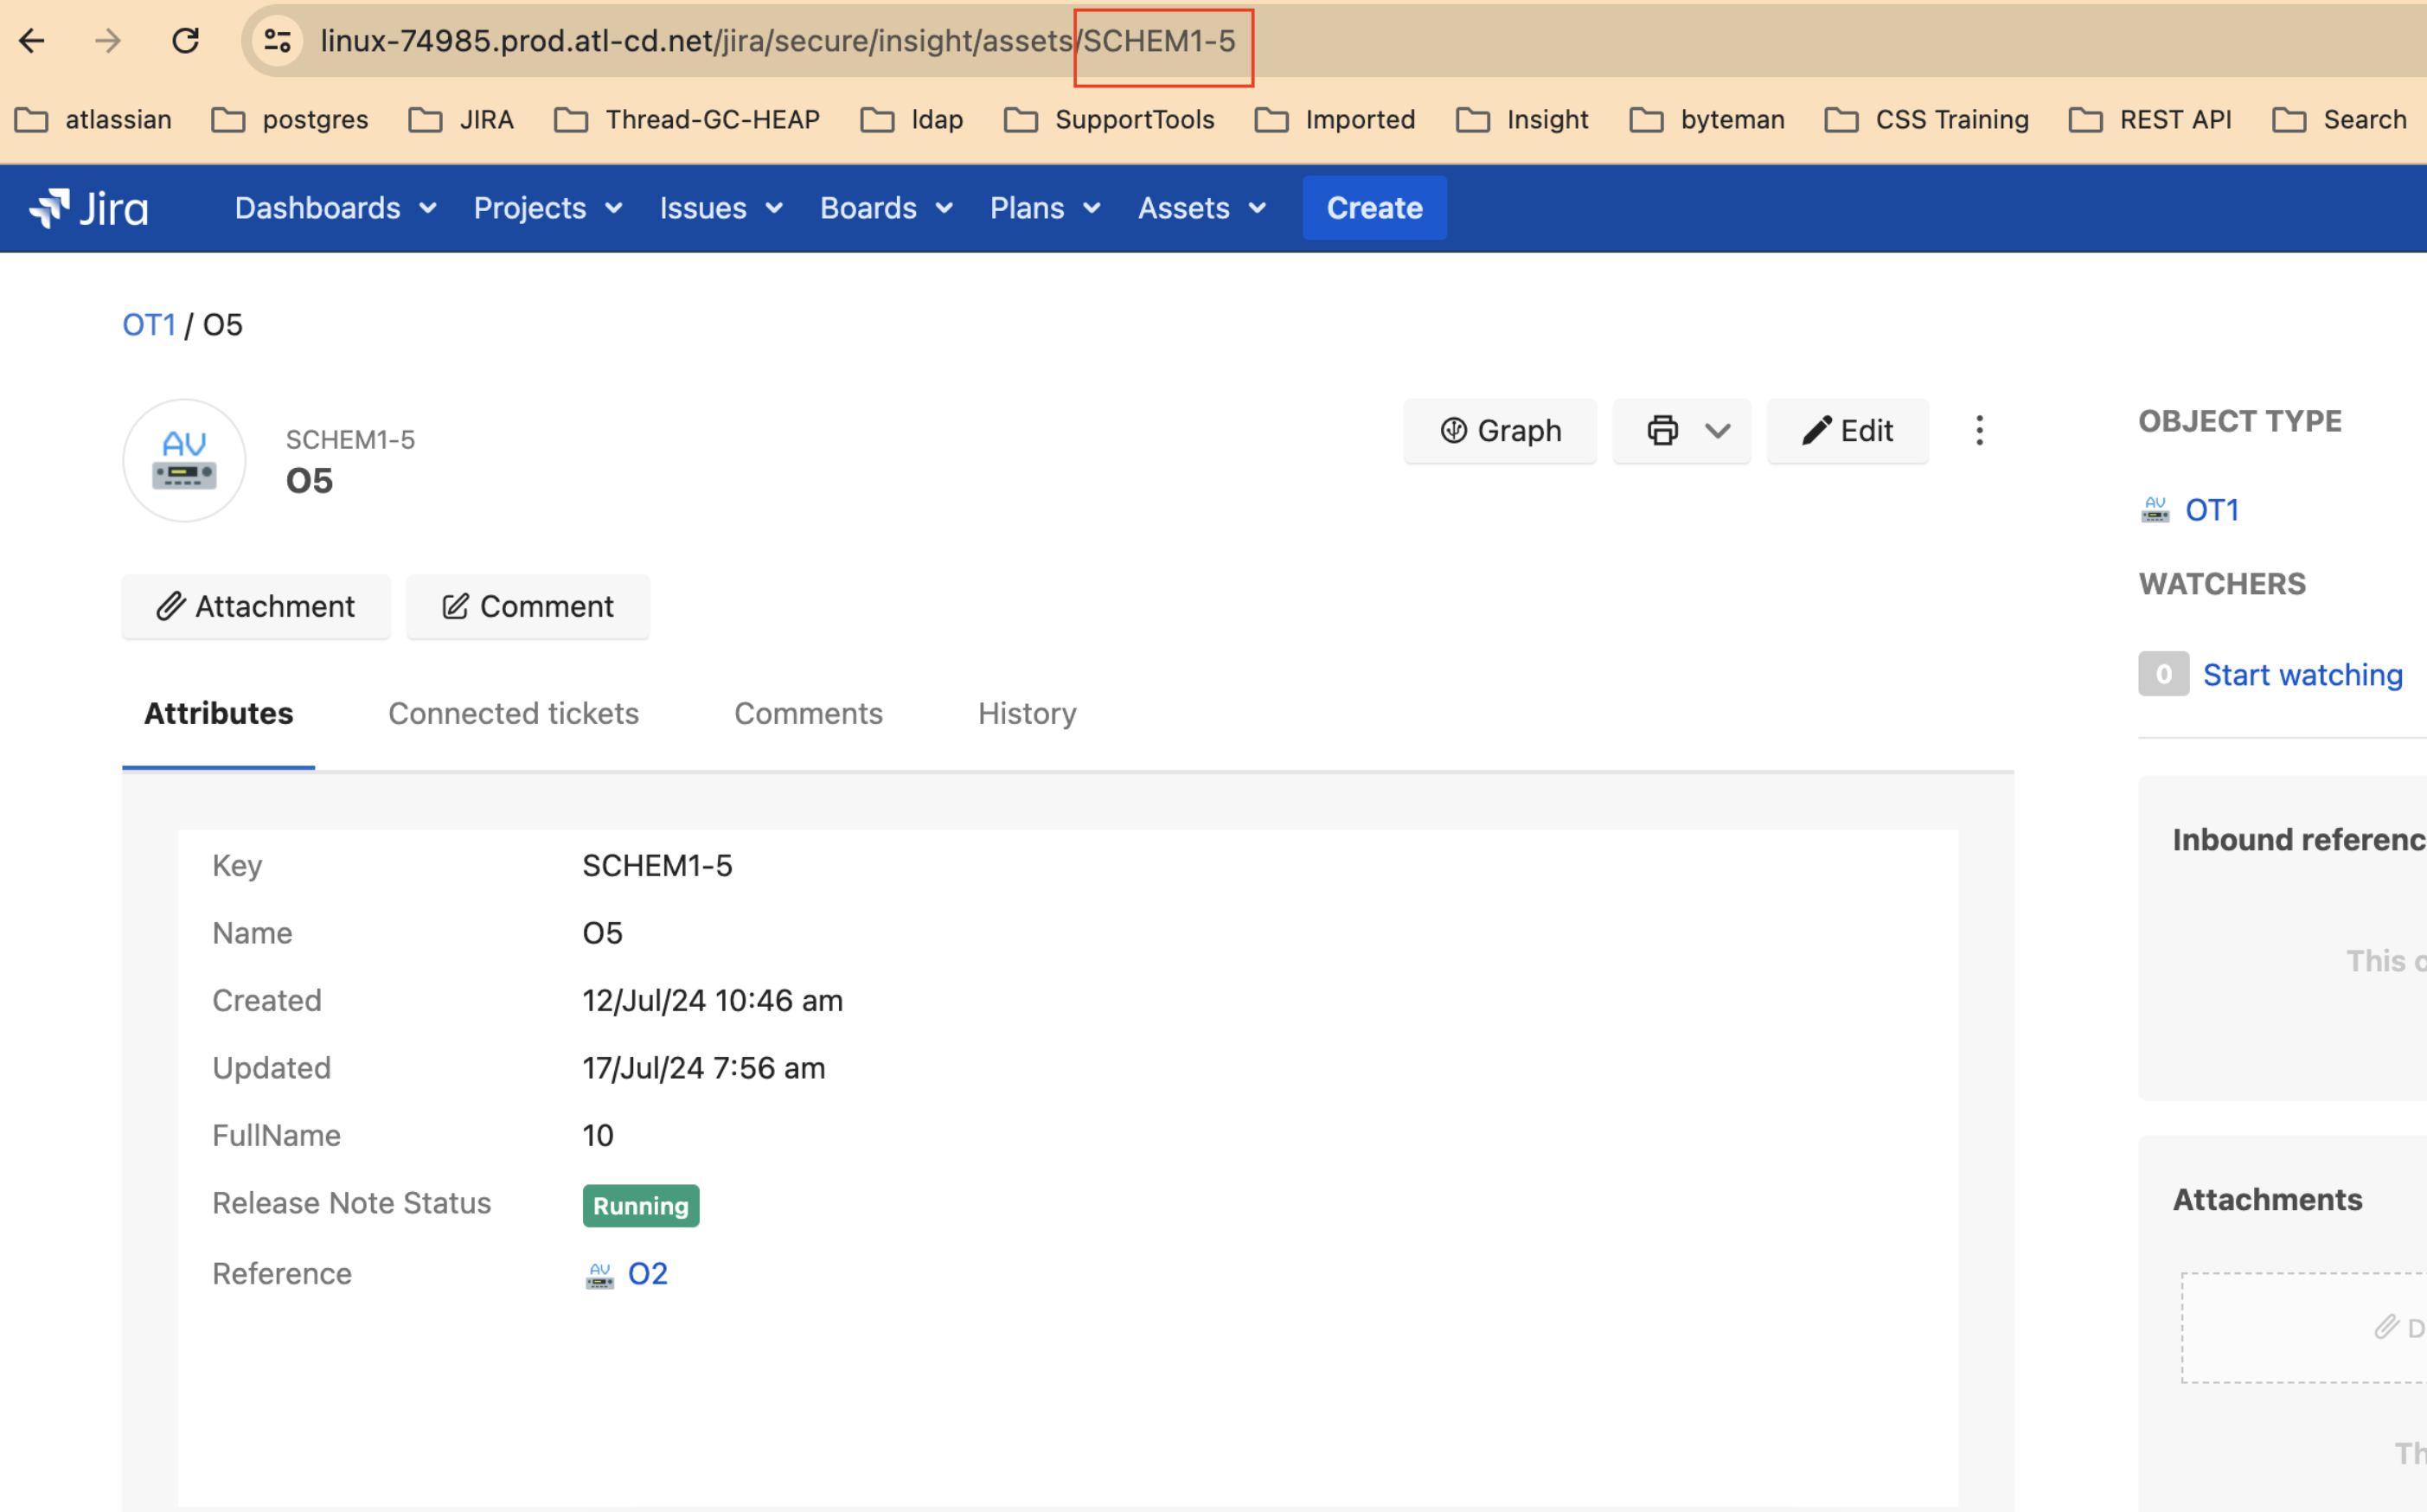The height and width of the screenshot is (1512, 2427).
Task: Click the Graph button
Action: (1500, 431)
